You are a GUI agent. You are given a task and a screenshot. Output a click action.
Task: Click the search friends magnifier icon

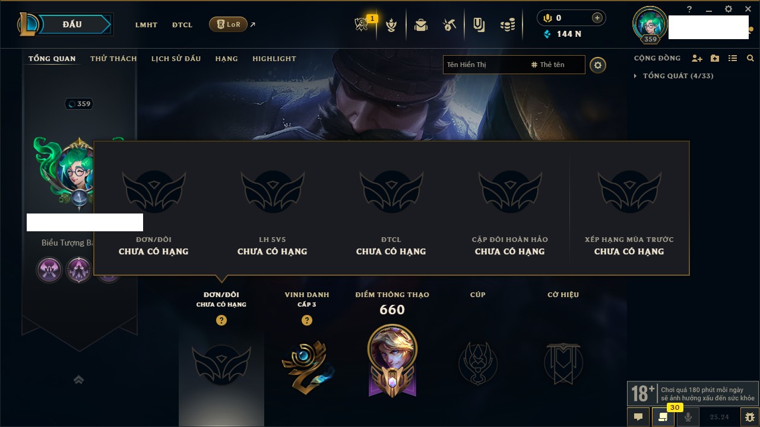click(x=750, y=58)
